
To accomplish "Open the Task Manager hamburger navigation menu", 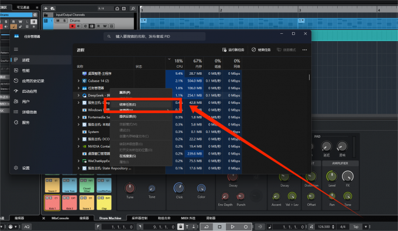I will click(x=16, y=50).
